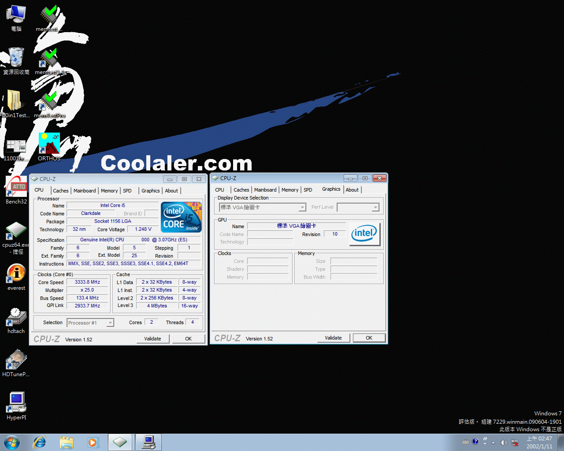Click the Show Desktop strip
Viewport: 564px width, 451px height.
coord(560,442)
